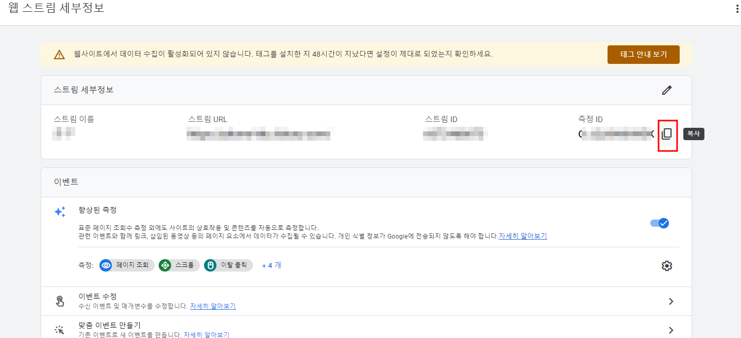This screenshot has height=338, width=741.
Task: Select the 페이지 조회 eye icon chip
Action: click(x=106, y=265)
